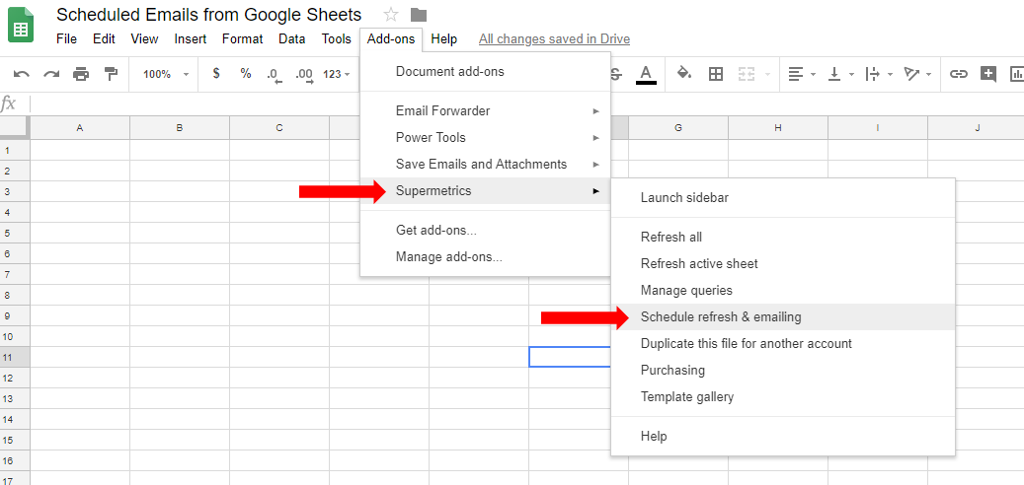Choose Template gallery
The width and height of the screenshot is (1024, 485).
coord(783,396)
